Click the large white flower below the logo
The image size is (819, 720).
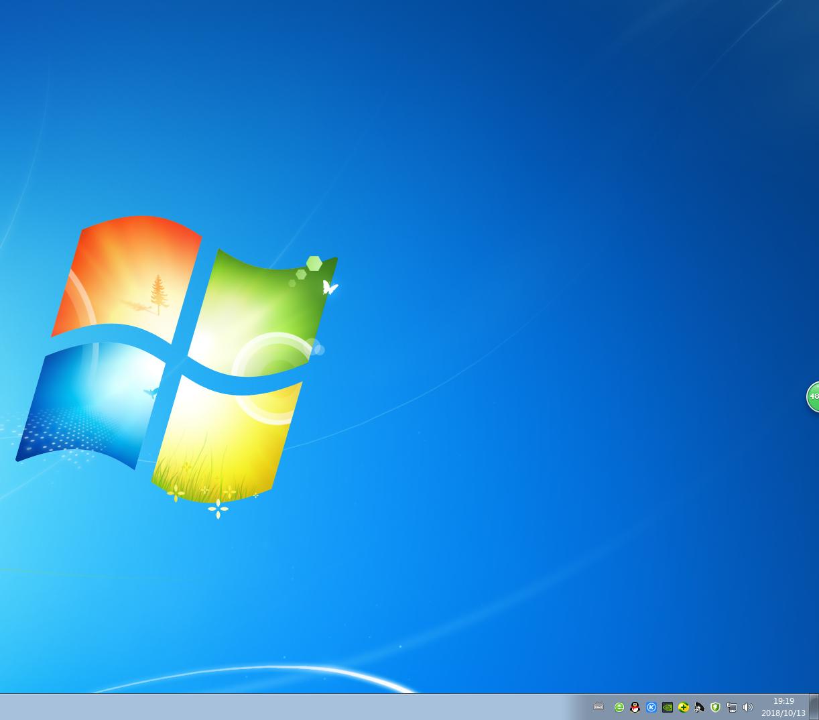tap(218, 509)
